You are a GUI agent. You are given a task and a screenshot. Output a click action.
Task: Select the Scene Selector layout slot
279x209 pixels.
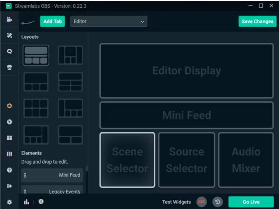tap(127, 160)
